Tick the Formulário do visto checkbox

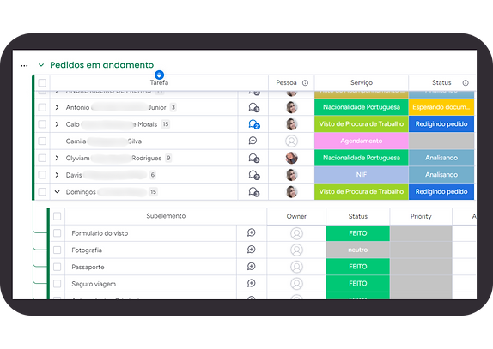58,233
